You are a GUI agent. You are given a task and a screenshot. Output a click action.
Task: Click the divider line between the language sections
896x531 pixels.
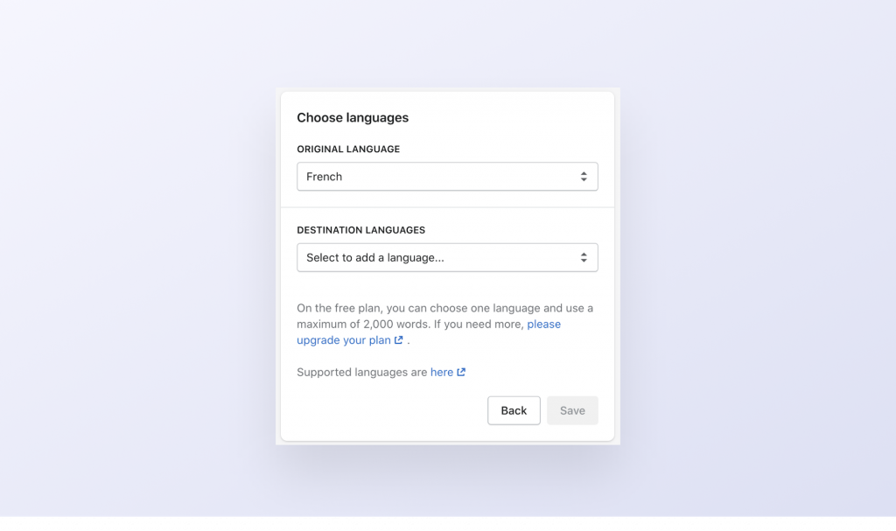point(447,207)
